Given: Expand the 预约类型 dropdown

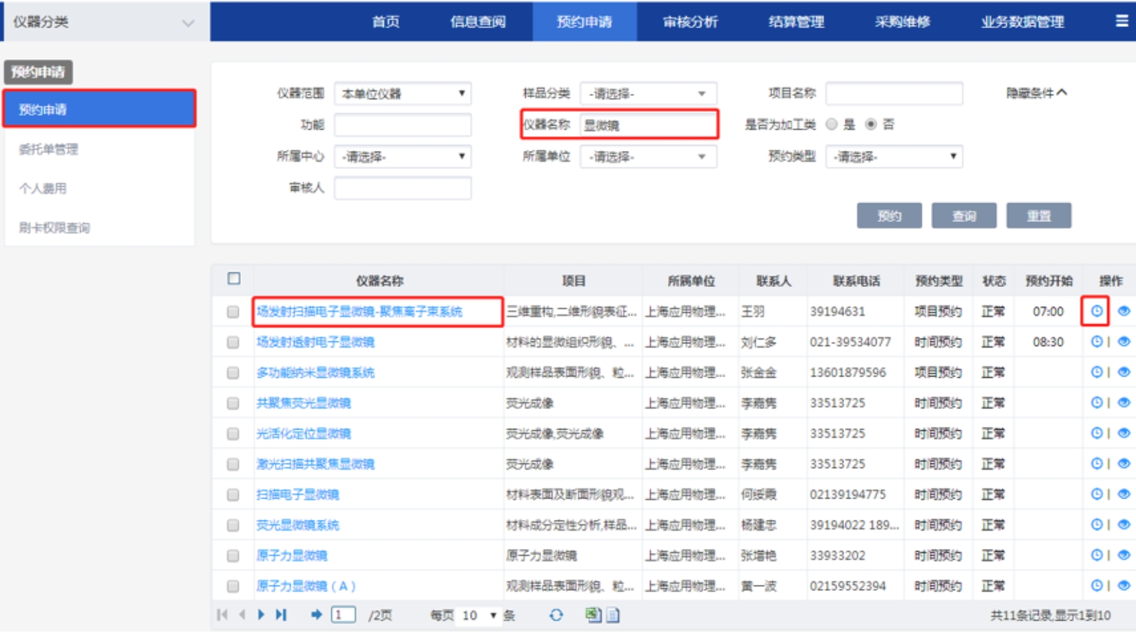Looking at the screenshot, I should coord(894,157).
